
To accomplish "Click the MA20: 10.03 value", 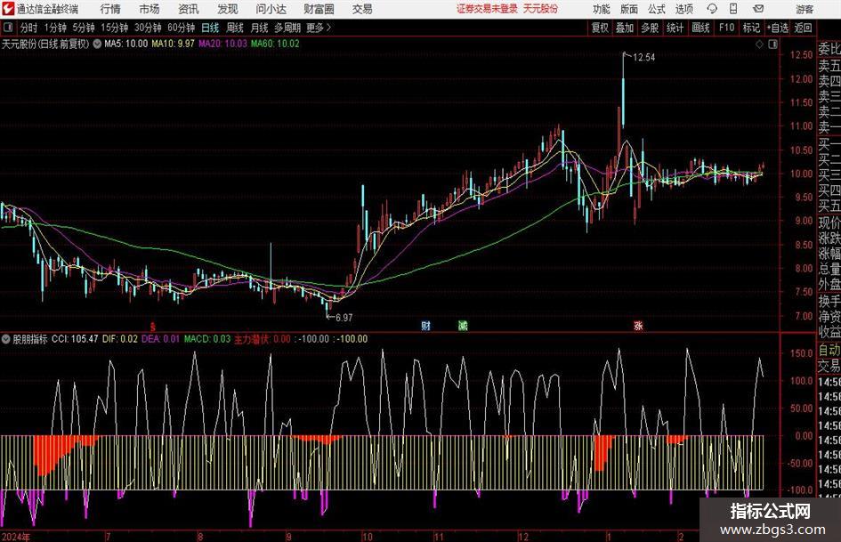I will click(222, 44).
